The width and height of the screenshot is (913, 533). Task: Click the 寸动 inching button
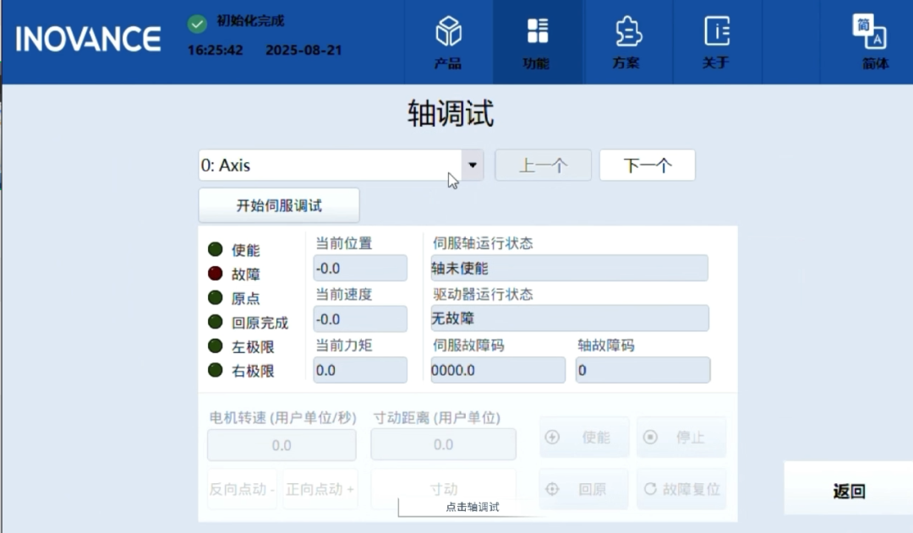tap(444, 487)
